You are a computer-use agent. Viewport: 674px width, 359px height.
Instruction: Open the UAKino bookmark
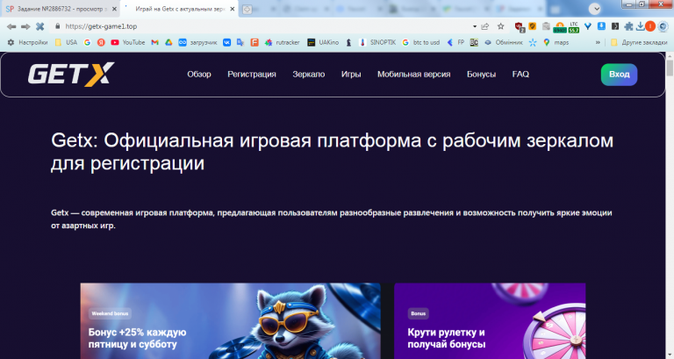[323, 42]
